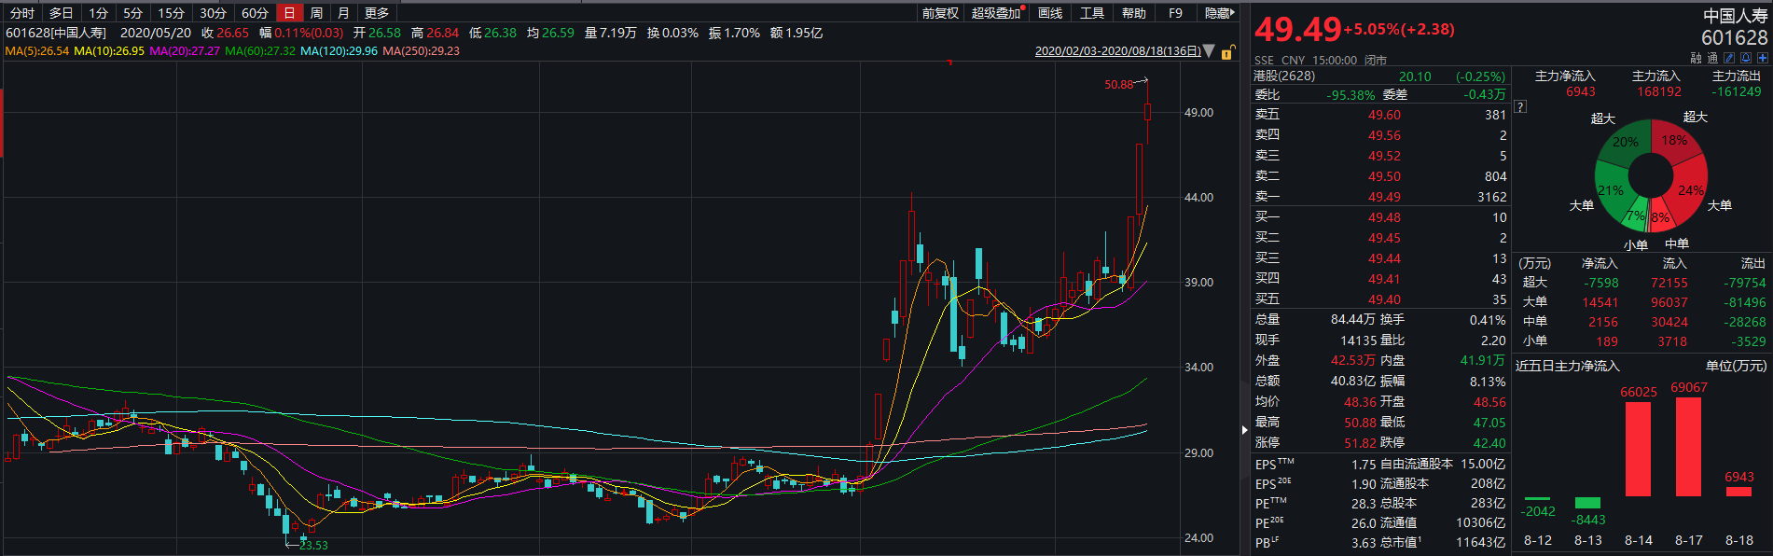Add stock to watchlist with plus icon

point(1762,58)
